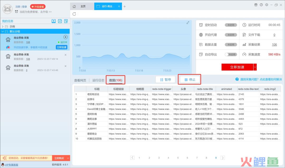This screenshot has height=168, width=285.
Task: Go to page 5
Action: 178,158
